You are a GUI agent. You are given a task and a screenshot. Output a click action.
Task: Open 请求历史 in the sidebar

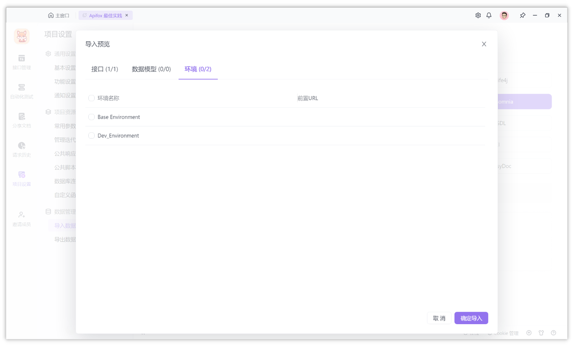22,150
